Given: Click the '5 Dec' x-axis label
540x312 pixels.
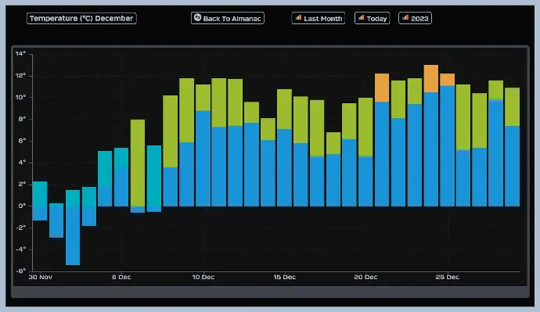Looking at the screenshot, I should click(x=121, y=278).
